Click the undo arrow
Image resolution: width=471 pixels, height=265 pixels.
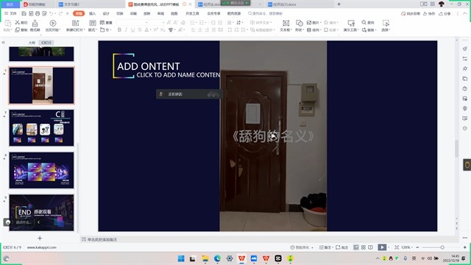[52, 13]
